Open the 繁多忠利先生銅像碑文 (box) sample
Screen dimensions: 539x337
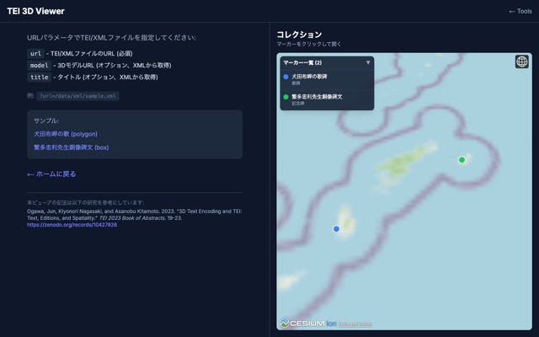pyautogui.click(x=71, y=147)
